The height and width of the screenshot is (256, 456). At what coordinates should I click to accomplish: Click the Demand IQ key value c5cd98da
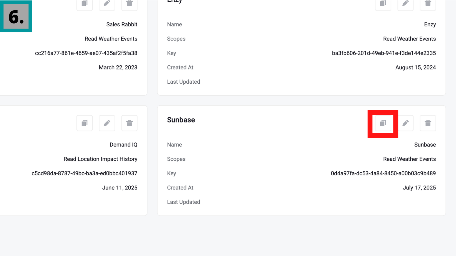pos(84,173)
